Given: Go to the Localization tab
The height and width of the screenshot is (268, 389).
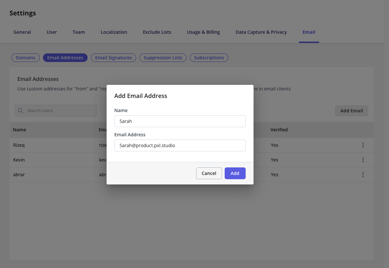Looking at the screenshot, I should [x=114, y=32].
